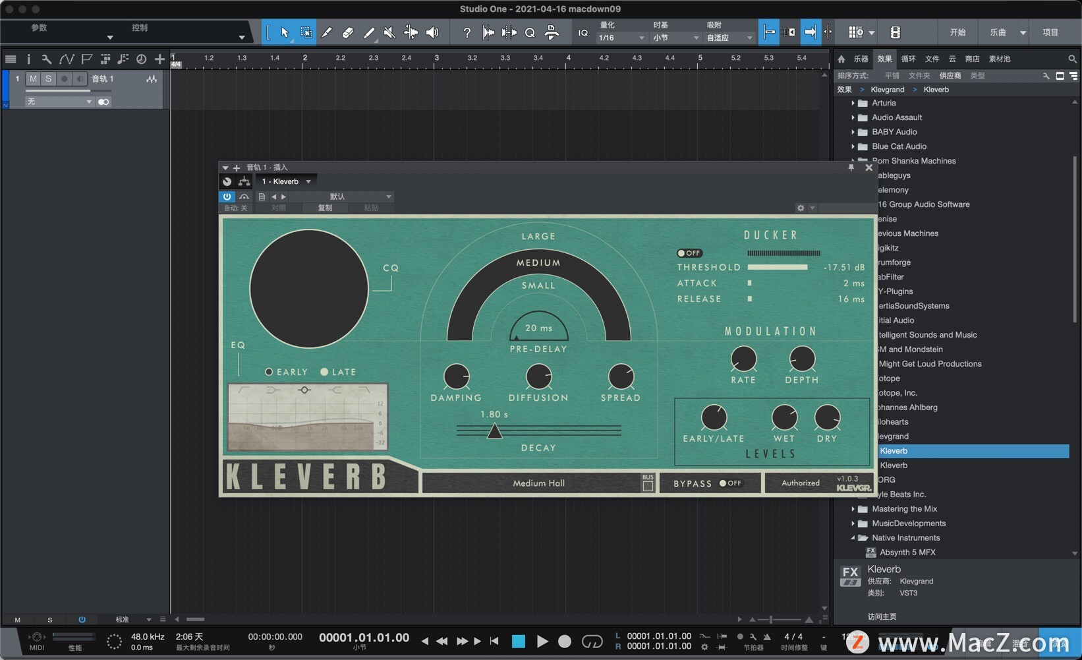The image size is (1082, 660).
Task: Click 访问主页 link
Action: click(x=882, y=616)
